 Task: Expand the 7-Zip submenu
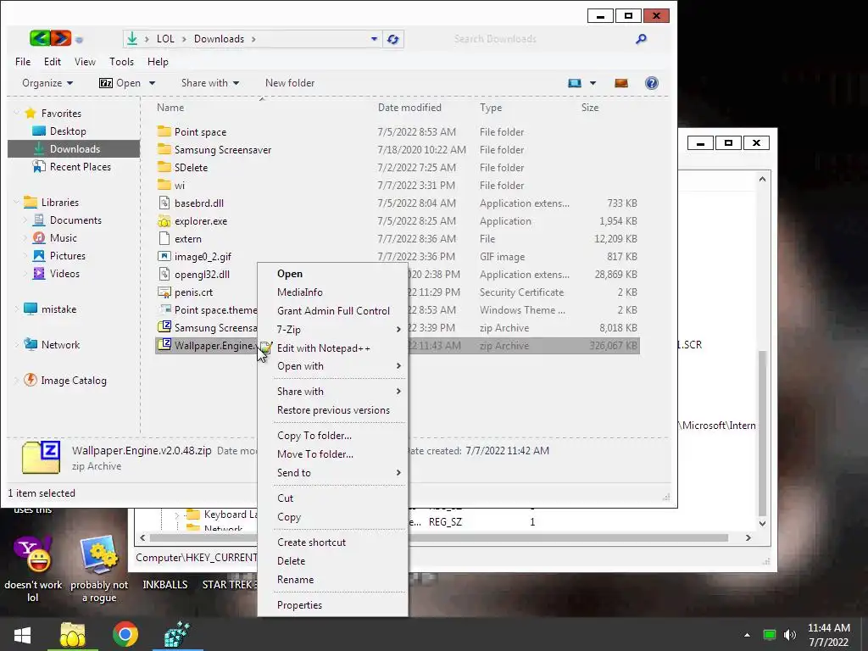tap(339, 330)
